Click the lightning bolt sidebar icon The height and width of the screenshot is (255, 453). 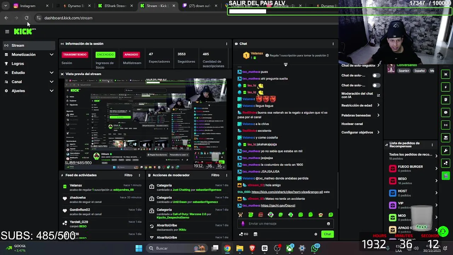point(446,87)
